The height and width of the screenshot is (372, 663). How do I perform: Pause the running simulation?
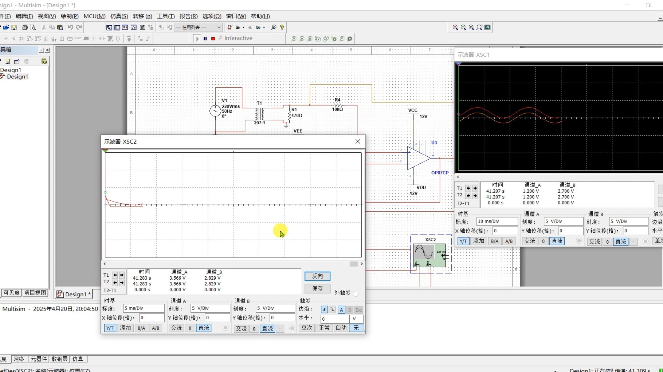[205, 39]
